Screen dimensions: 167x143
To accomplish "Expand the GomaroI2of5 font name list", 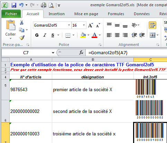I will coord(69,25).
